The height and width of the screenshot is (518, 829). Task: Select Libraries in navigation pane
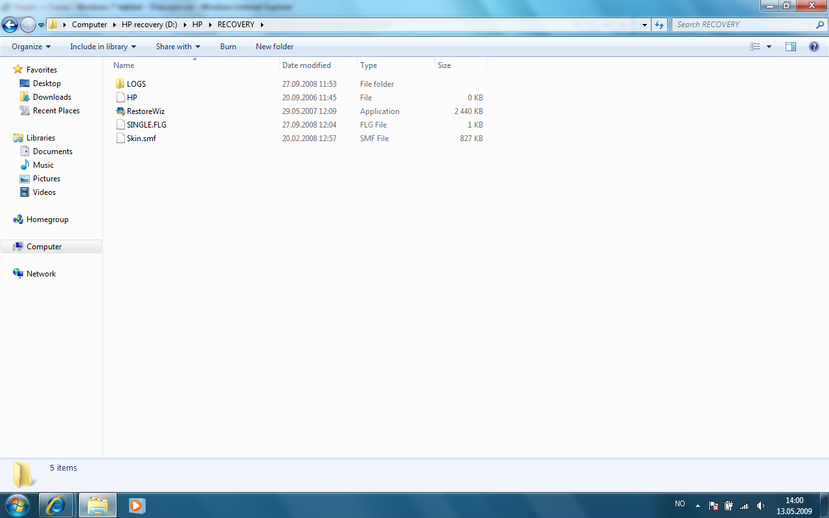tap(41, 138)
